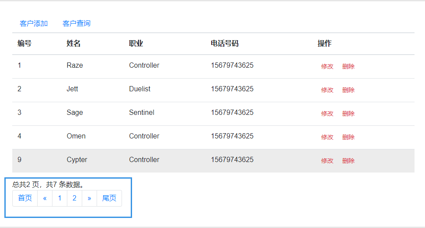Click ID number 3 in Sage's row

coord(20,112)
